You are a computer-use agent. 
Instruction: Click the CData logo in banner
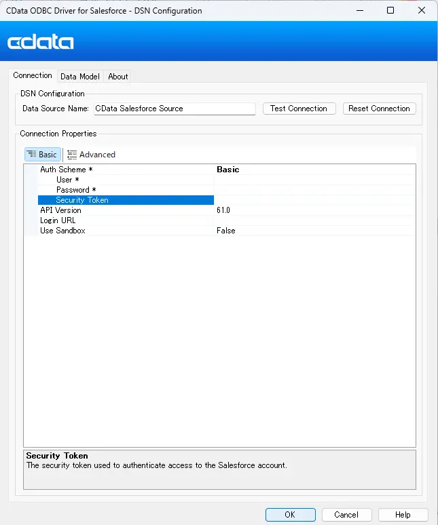(x=41, y=42)
